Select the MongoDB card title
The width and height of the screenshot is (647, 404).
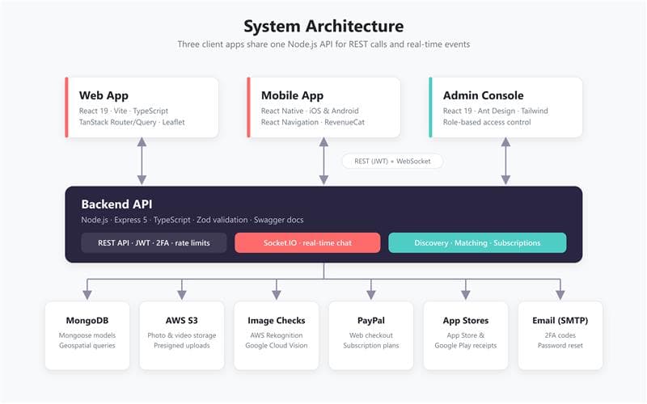pyautogui.click(x=87, y=320)
